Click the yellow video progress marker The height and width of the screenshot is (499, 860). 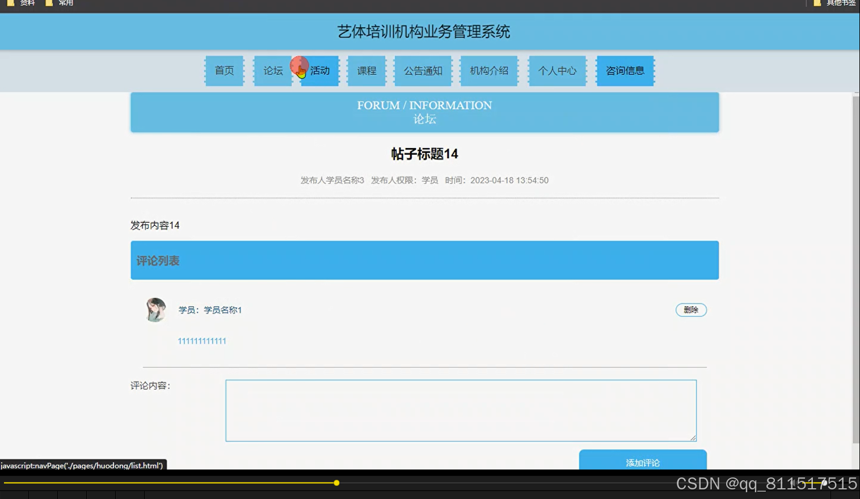(x=336, y=483)
